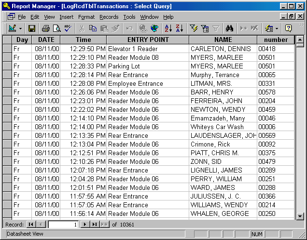Open Print Preview from the toolbar
This screenshot has width=307, height=240.
(57, 28)
